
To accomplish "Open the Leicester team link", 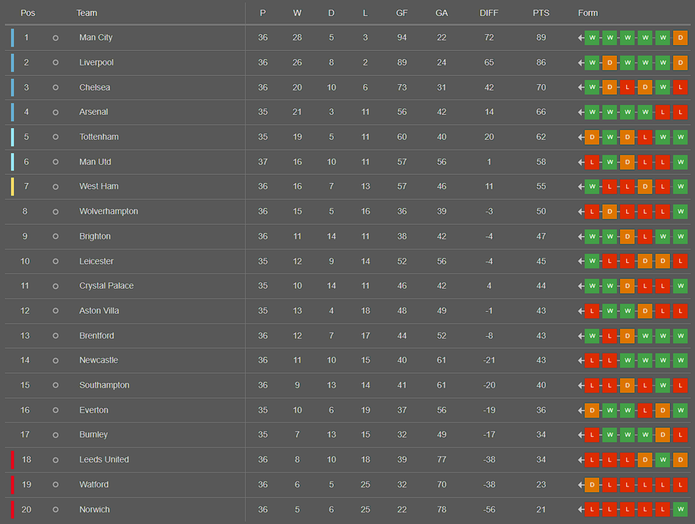I will click(x=96, y=262).
